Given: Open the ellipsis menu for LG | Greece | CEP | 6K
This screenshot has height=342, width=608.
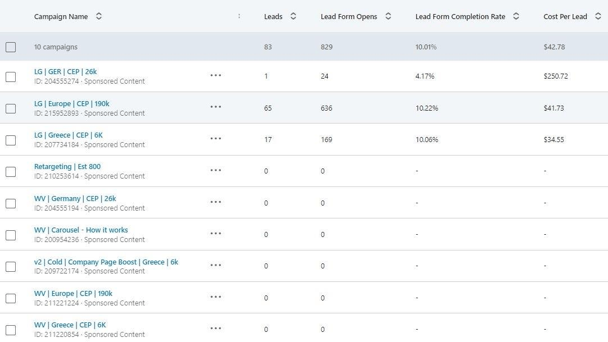Looking at the screenshot, I should coord(216,139).
